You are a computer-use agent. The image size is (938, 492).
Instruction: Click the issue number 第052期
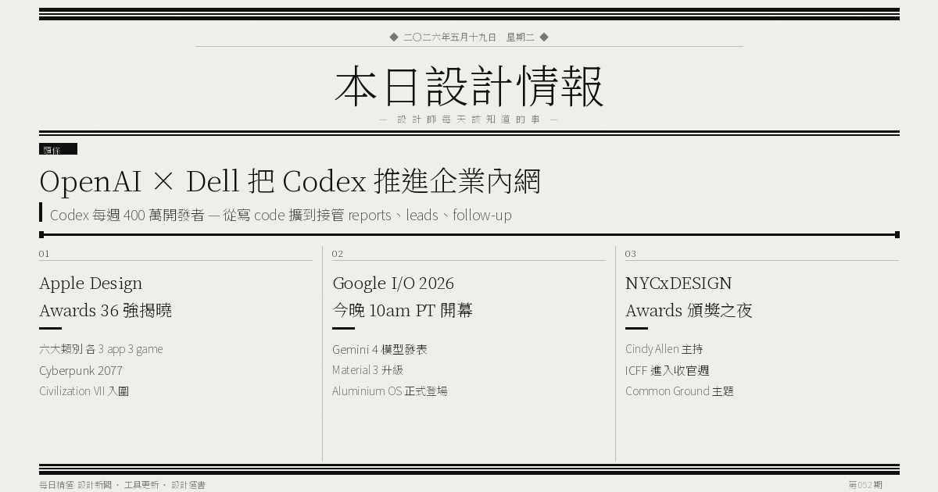point(865,485)
